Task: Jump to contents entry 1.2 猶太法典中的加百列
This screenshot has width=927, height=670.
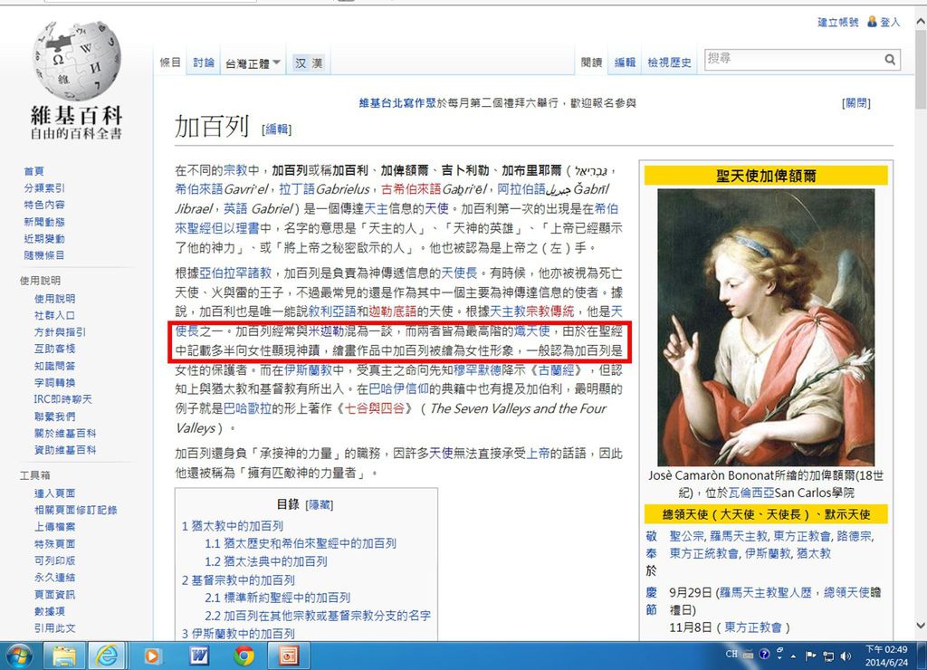Action: click(x=266, y=561)
